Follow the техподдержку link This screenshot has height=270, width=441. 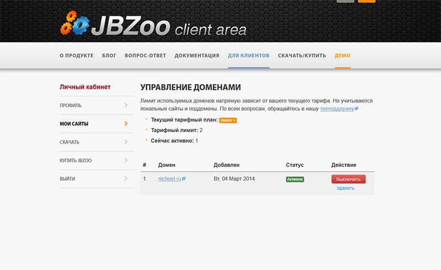[337, 109]
